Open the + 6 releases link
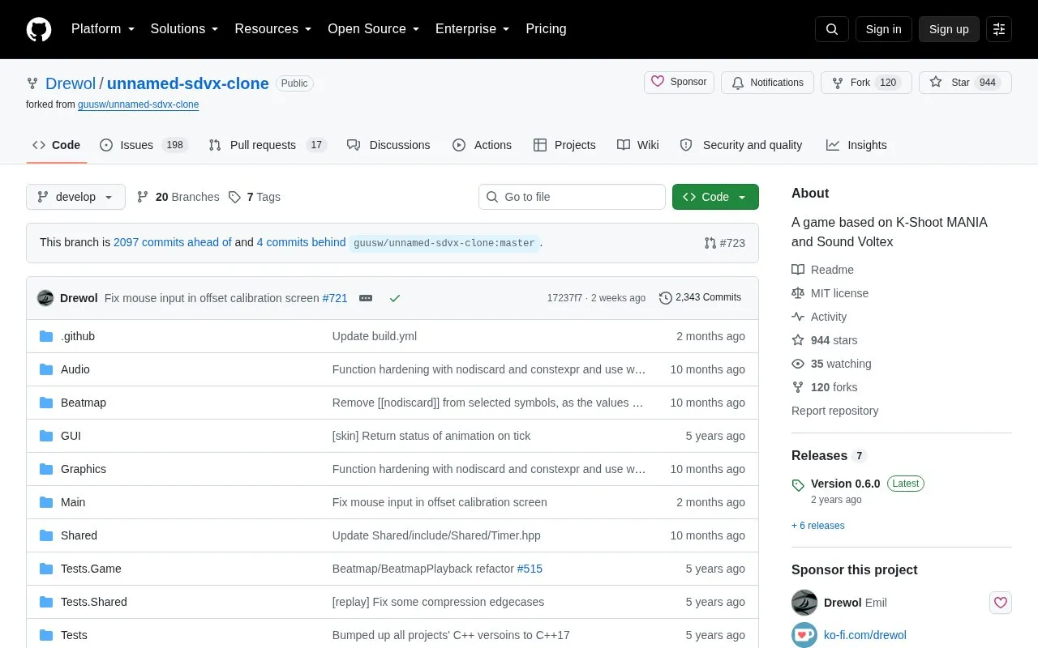 818,526
